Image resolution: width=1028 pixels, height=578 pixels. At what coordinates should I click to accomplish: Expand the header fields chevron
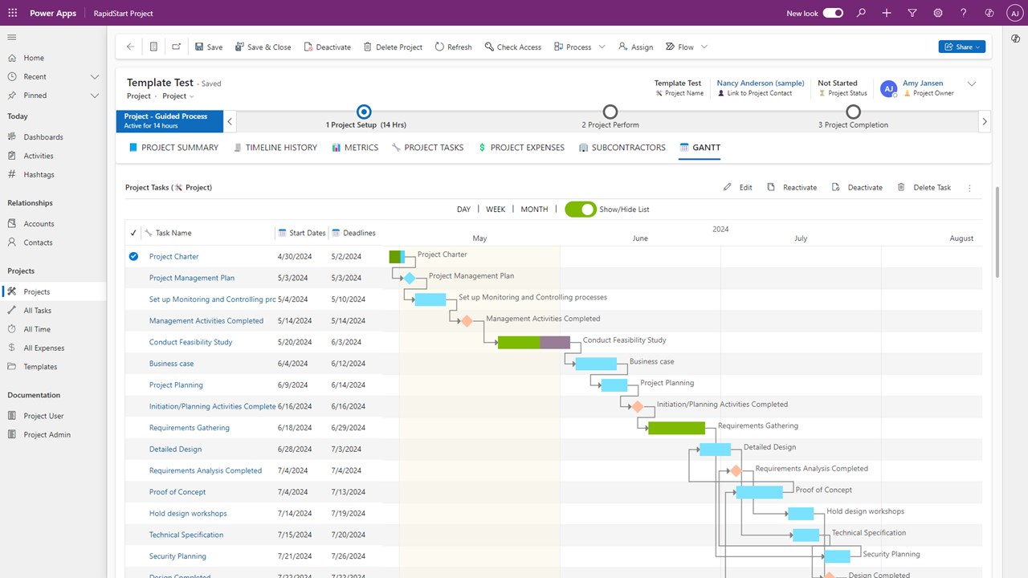point(972,83)
